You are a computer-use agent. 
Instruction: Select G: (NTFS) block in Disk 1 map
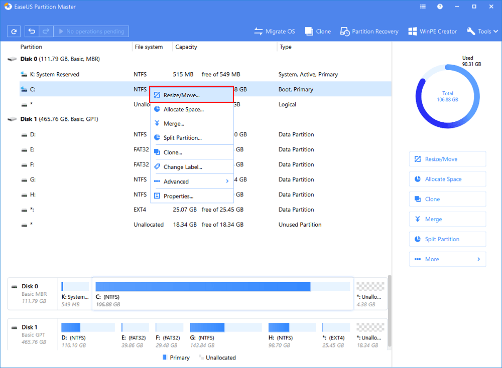click(x=226, y=335)
